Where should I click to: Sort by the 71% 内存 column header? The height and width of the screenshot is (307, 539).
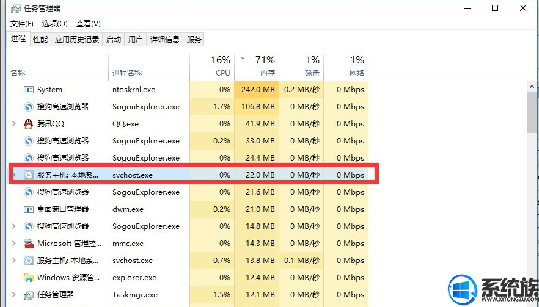pyautogui.click(x=257, y=67)
